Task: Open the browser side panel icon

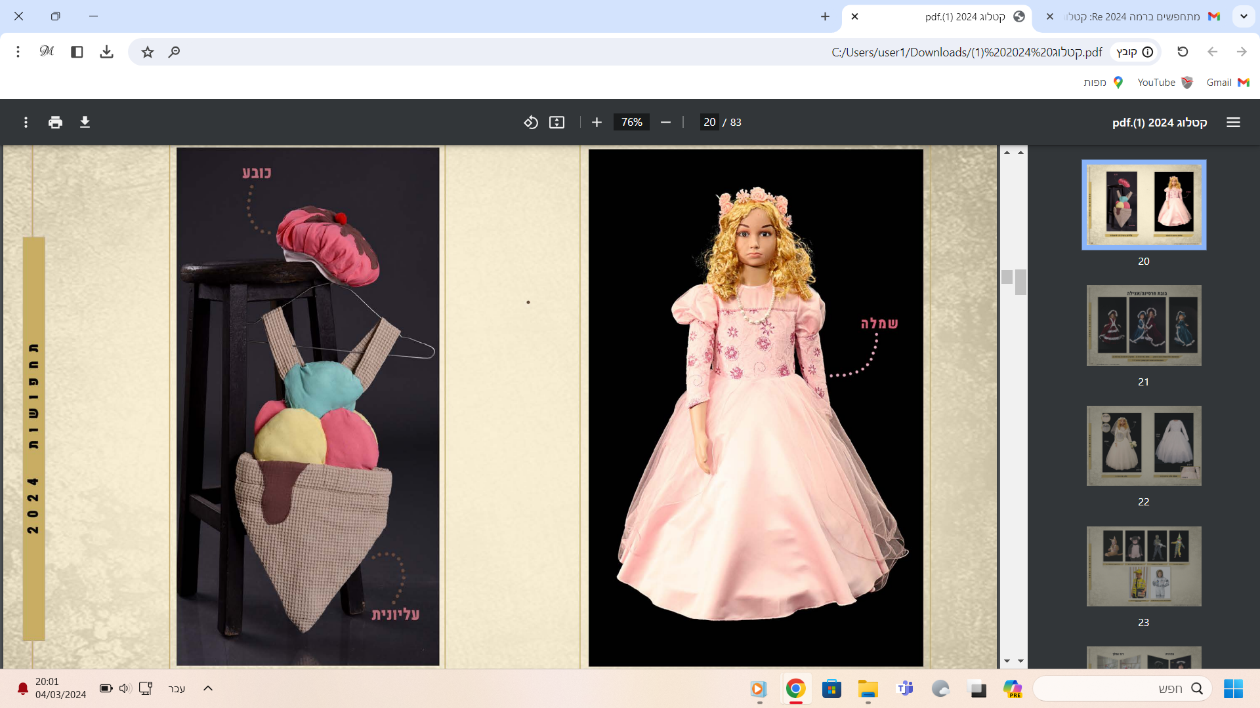Action: (x=77, y=52)
